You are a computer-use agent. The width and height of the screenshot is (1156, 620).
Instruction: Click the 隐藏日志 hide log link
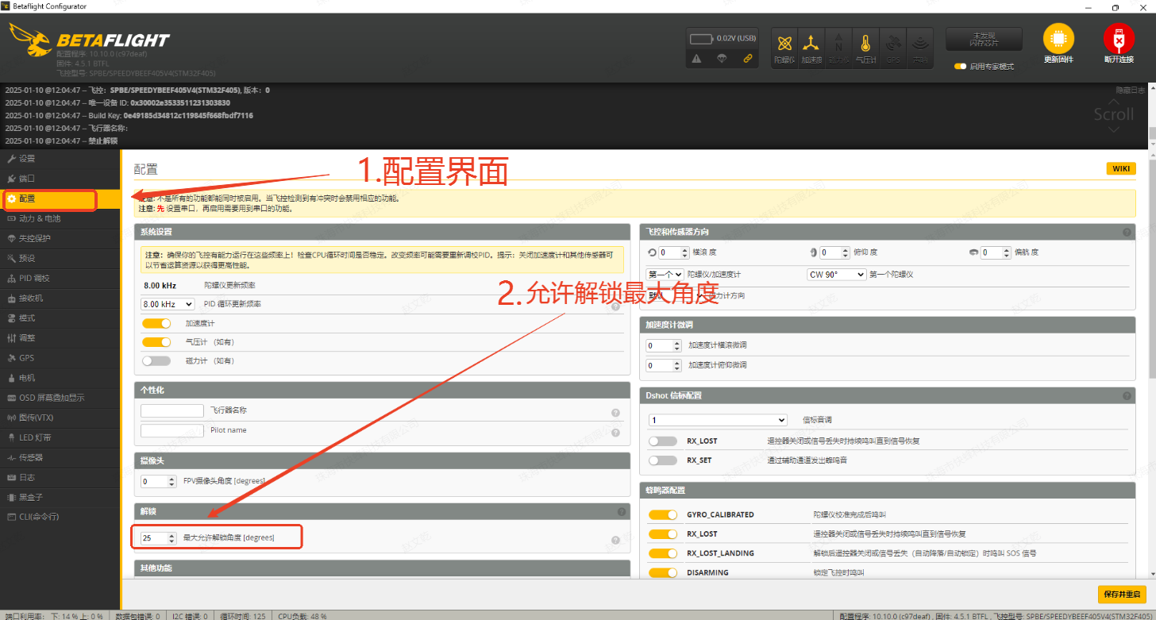coord(1131,90)
